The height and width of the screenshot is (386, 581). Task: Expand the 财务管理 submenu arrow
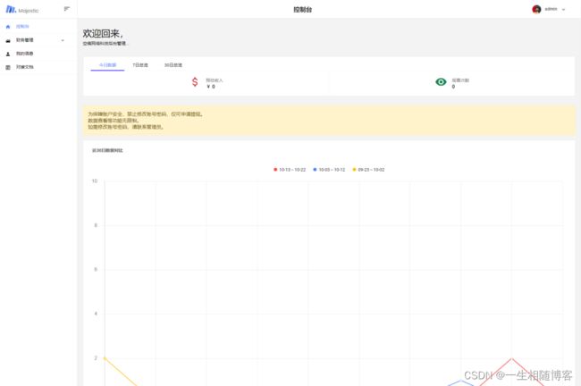click(63, 40)
